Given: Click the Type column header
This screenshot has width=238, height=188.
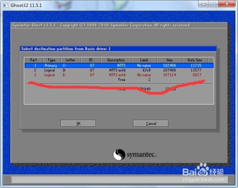Looking at the screenshot, I should click(52, 60).
